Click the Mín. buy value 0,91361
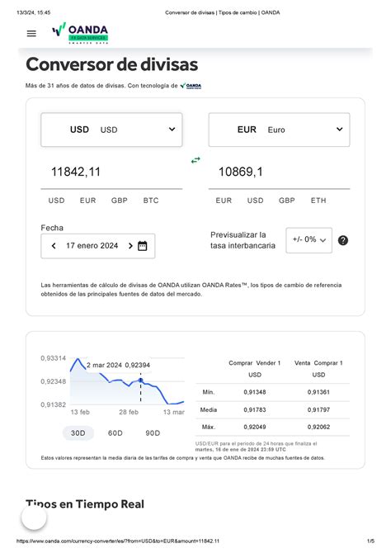The height and width of the screenshot is (553, 391). click(318, 392)
